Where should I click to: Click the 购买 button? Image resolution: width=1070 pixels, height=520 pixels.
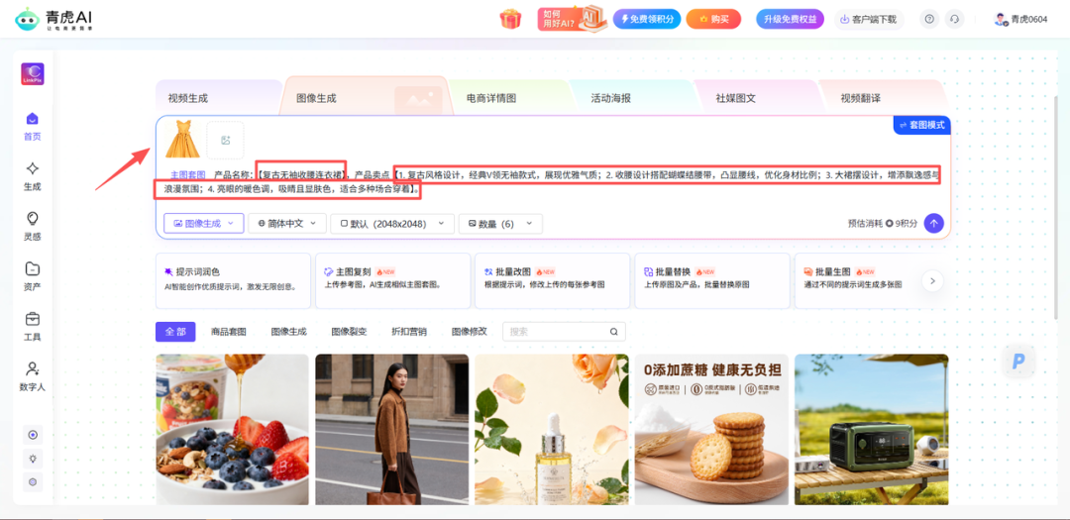click(x=713, y=19)
